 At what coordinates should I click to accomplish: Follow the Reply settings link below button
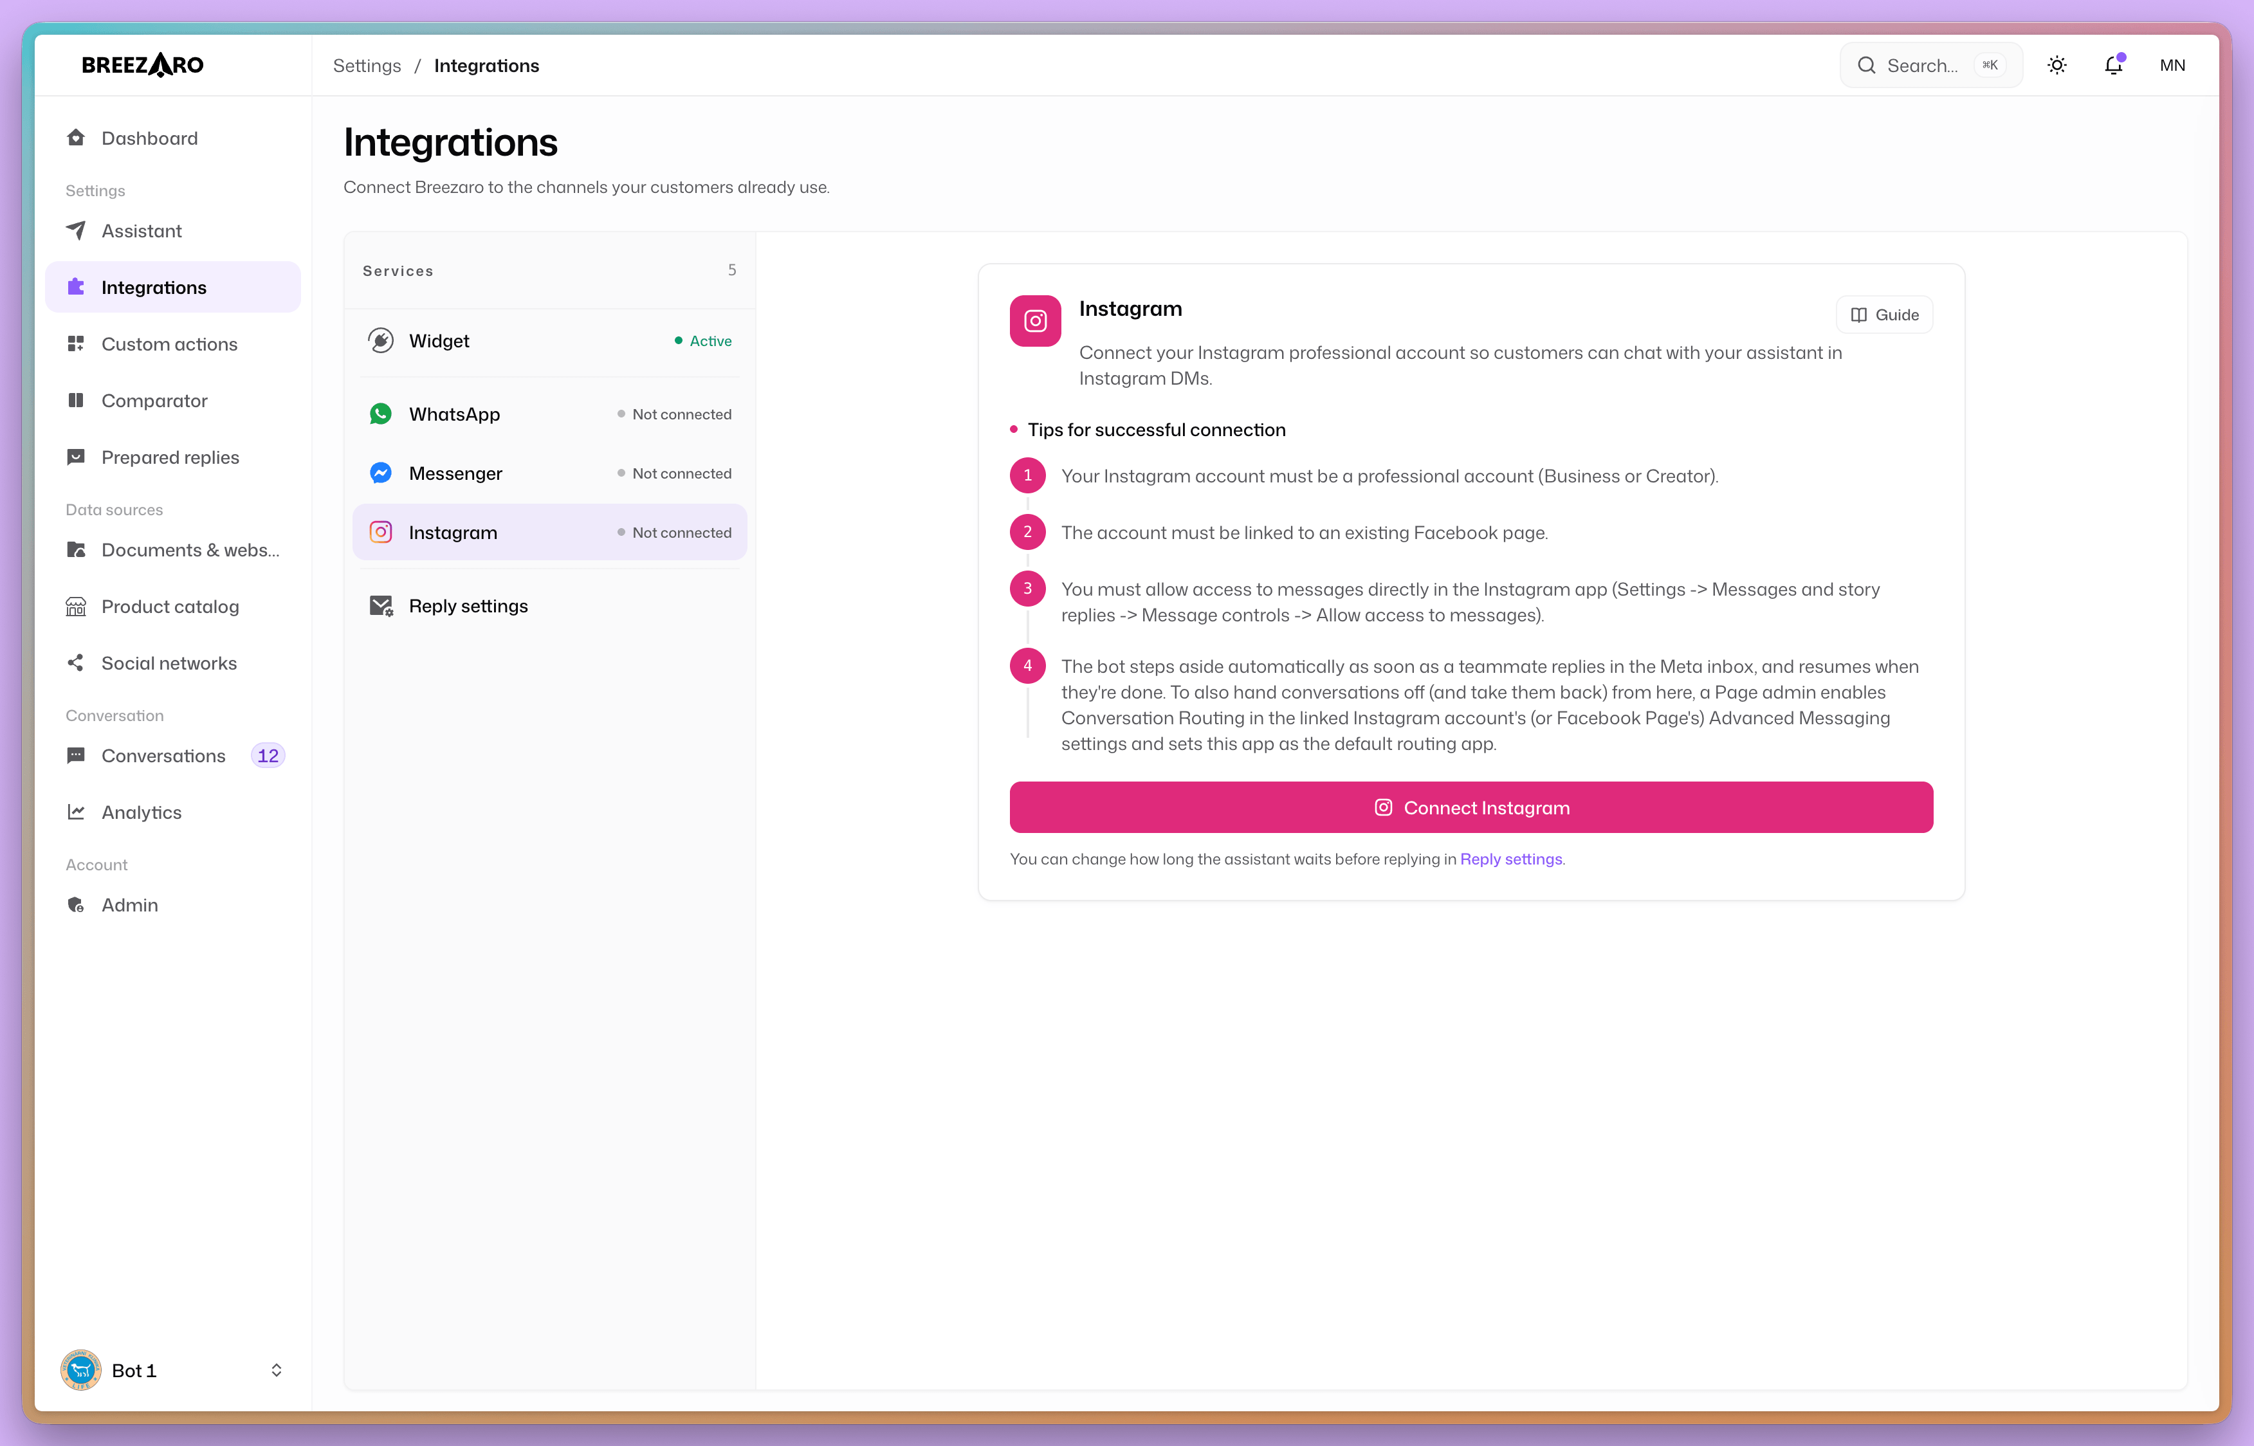(1510, 858)
